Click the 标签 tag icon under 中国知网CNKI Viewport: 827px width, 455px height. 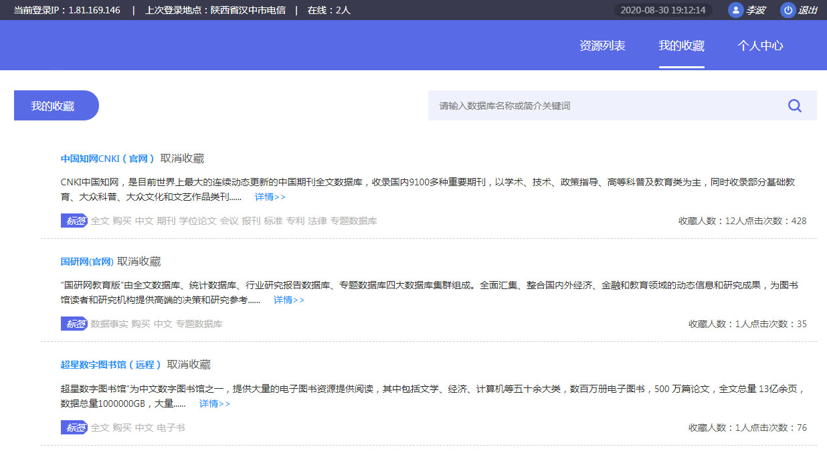tap(74, 221)
